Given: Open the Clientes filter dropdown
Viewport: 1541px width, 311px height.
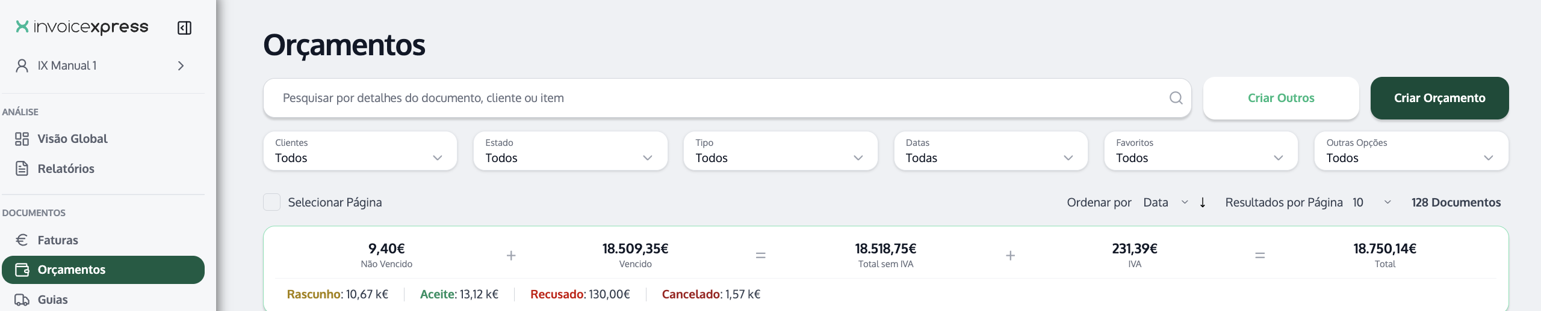Looking at the screenshot, I should click(360, 151).
